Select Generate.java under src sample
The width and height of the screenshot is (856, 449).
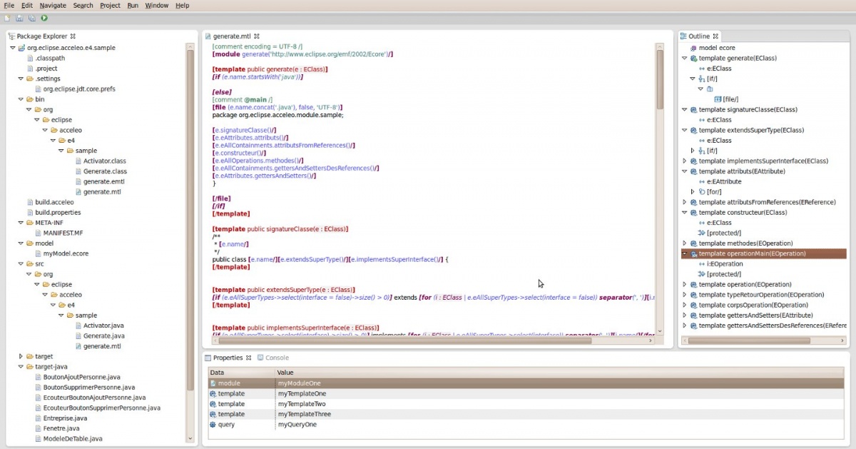(103, 336)
